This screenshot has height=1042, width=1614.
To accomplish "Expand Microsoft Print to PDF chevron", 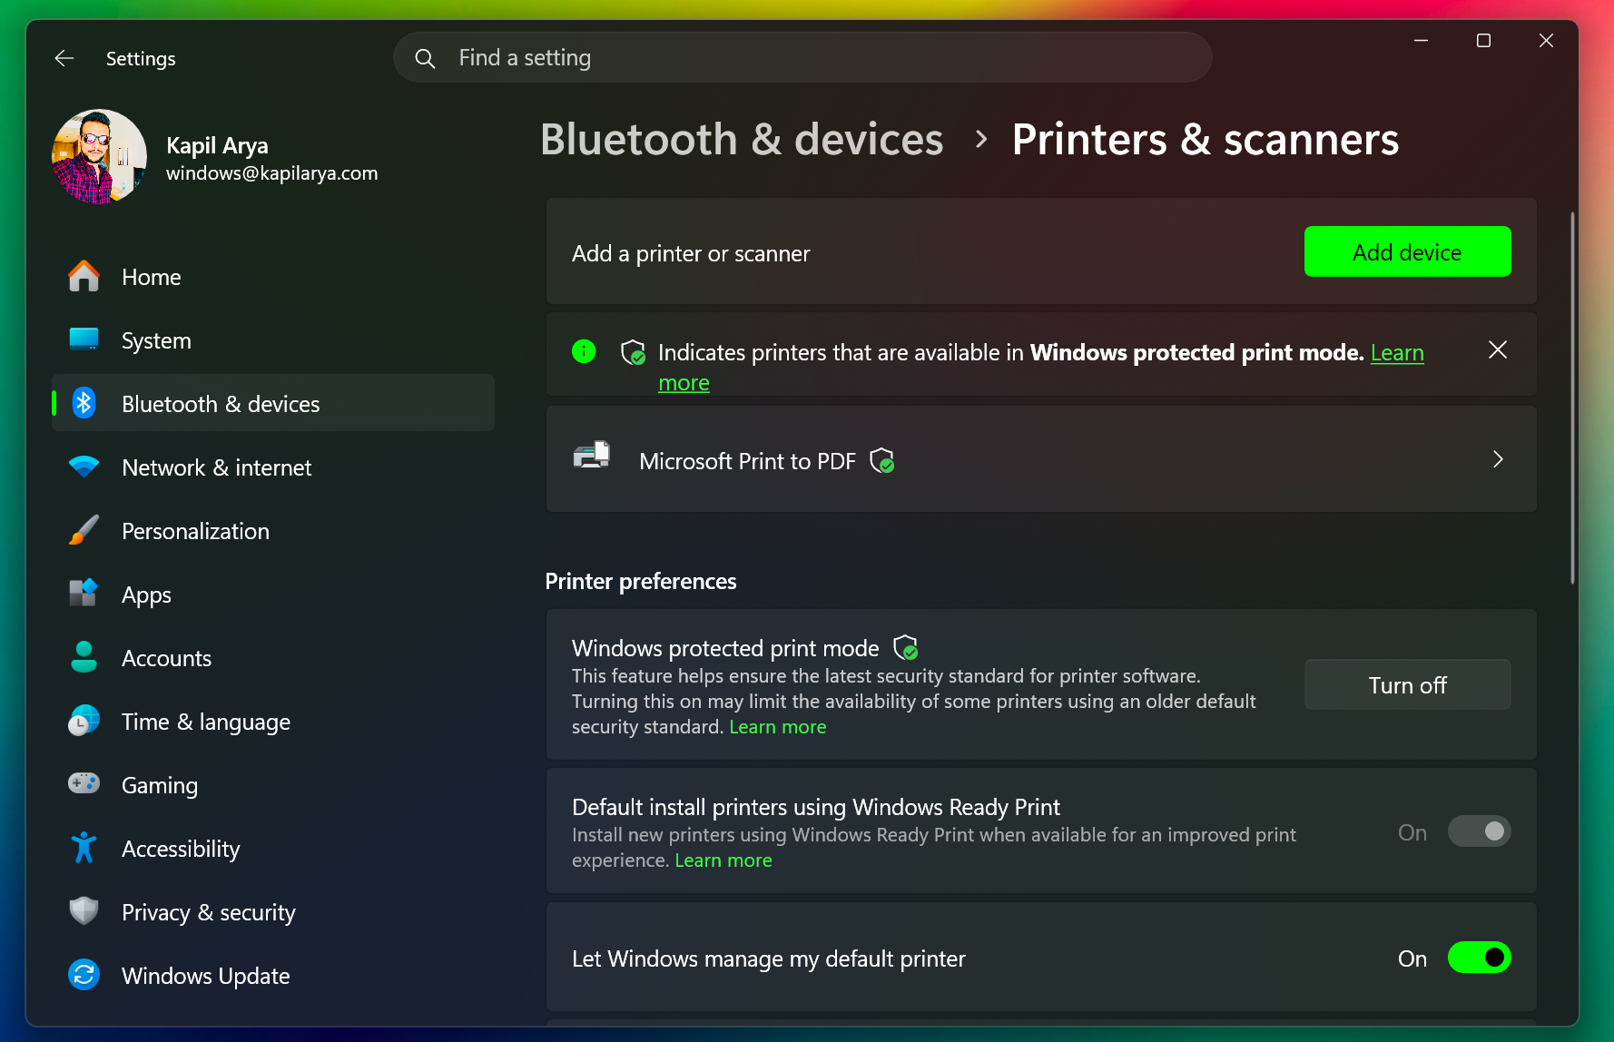I will pyautogui.click(x=1498, y=459).
